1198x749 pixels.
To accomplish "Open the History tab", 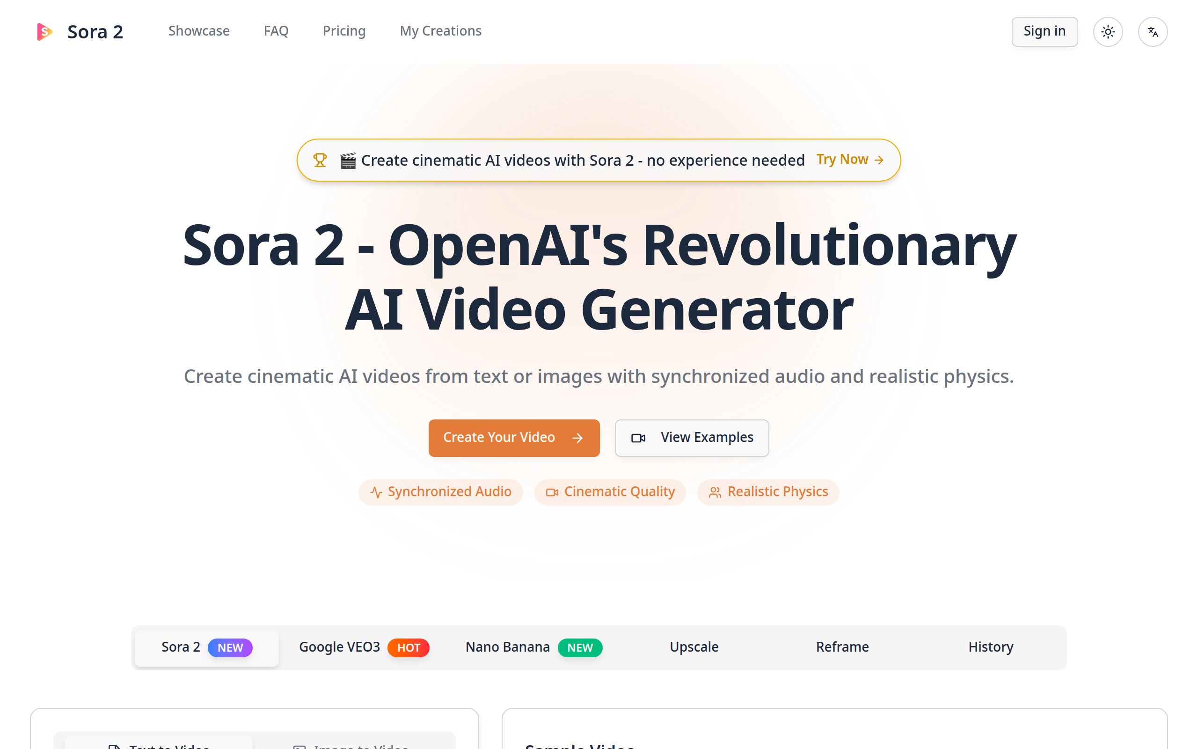I will pyautogui.click(x=991, y=647).
